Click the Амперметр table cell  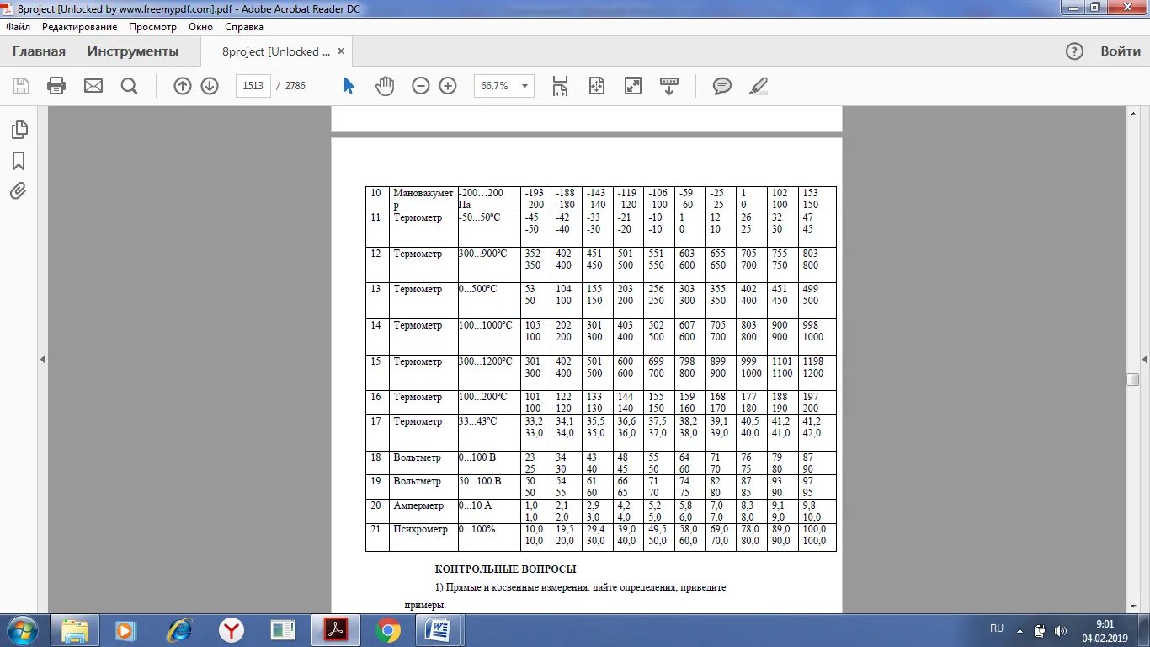(x=423, y=511)
